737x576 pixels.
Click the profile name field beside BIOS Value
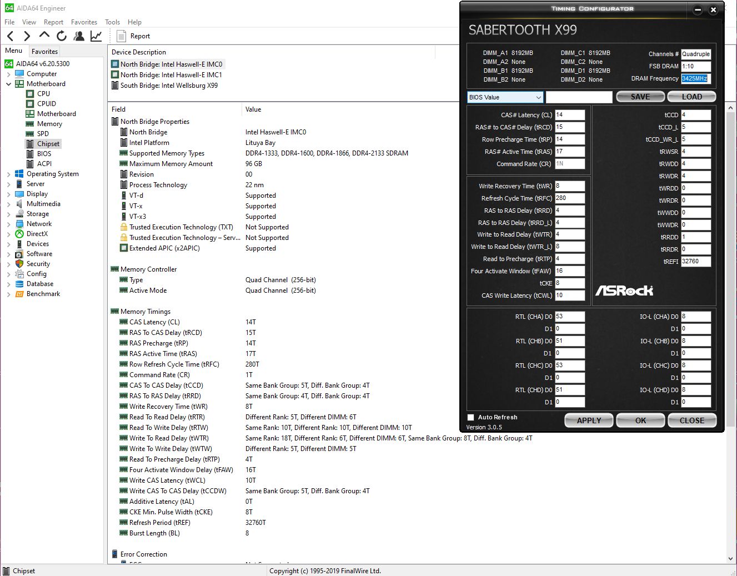pos(579,97)
